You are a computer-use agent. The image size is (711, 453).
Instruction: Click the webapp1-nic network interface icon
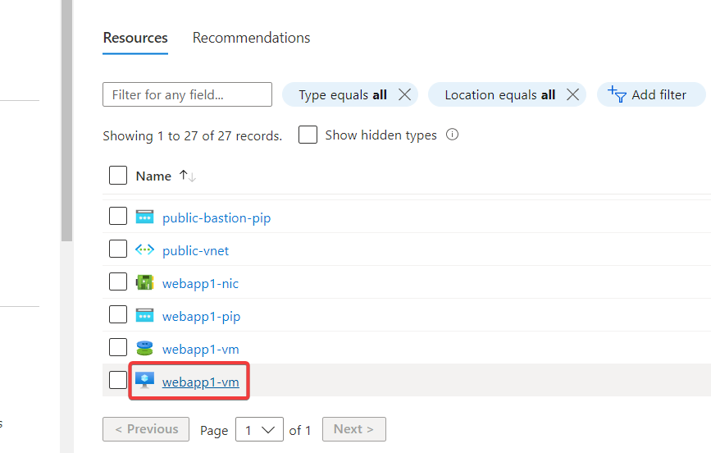144,283
